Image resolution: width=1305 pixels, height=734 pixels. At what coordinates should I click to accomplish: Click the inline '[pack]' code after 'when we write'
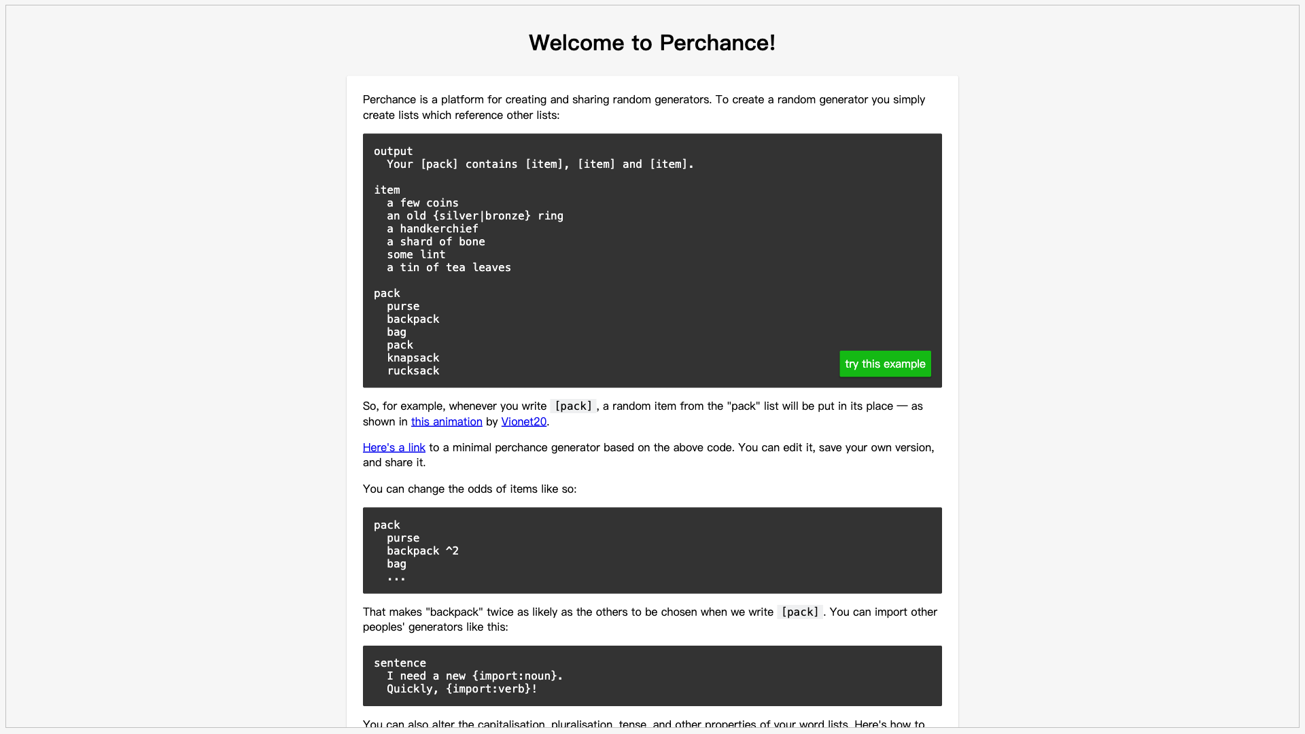coord(800,612)
